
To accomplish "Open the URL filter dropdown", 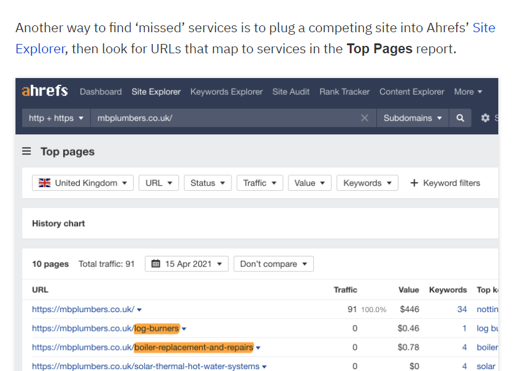I will pos(158,183).
